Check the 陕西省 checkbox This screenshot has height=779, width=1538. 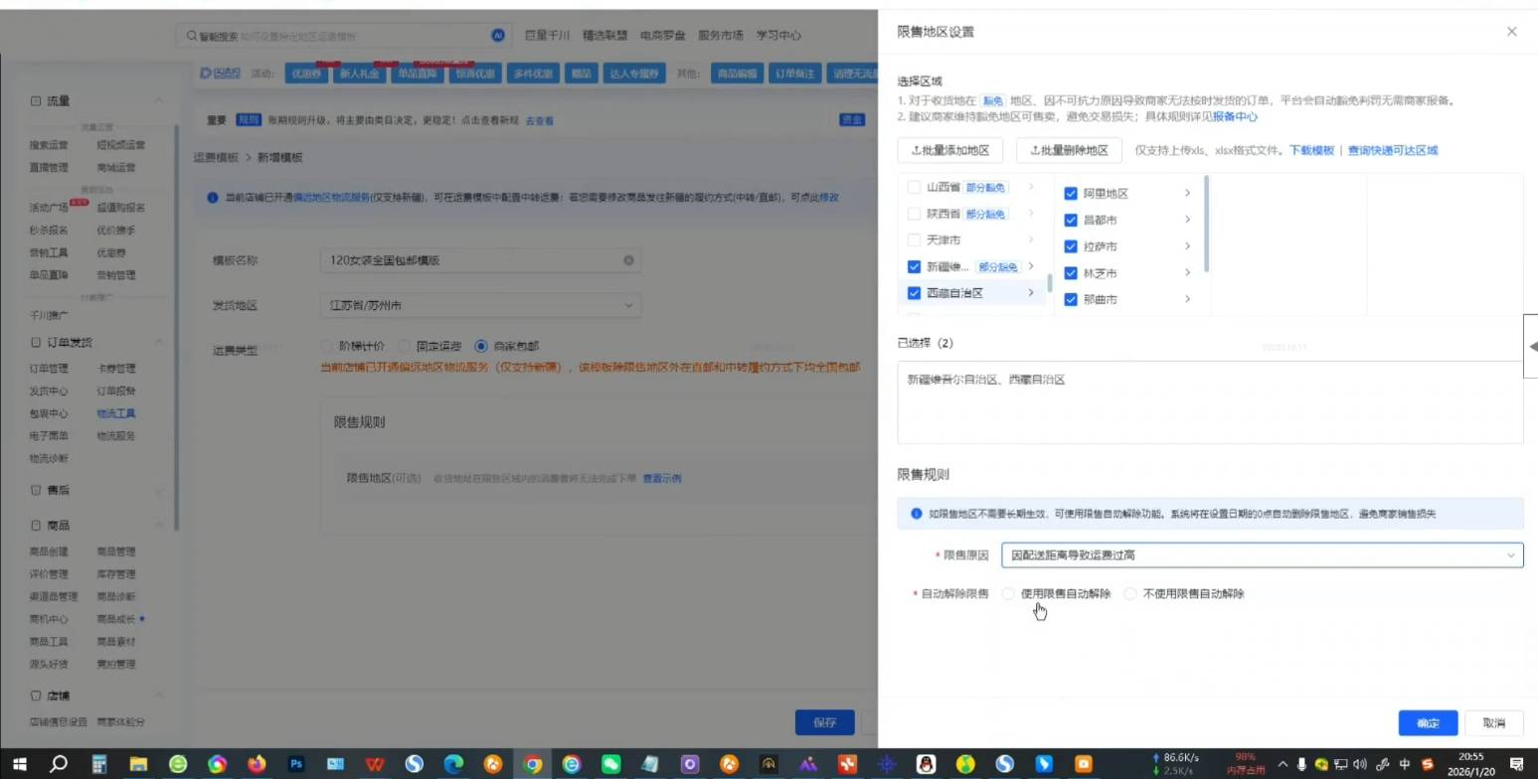[915, 214]
